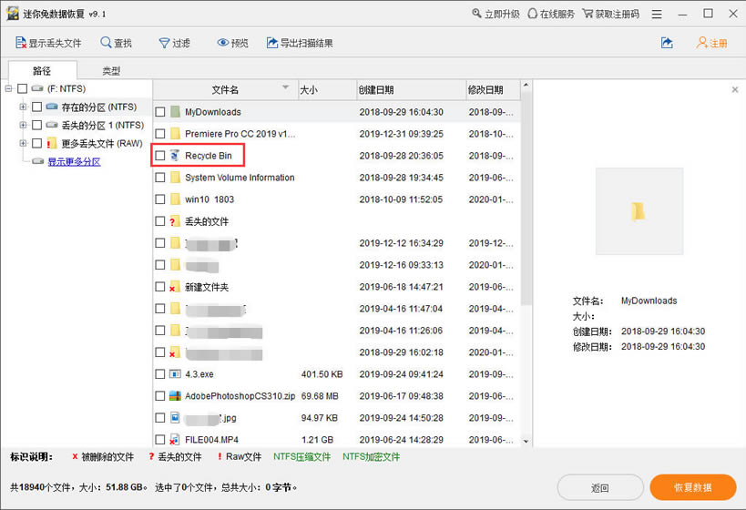
Task: Click the share icon beside 注册
Action: click(667, 43)
